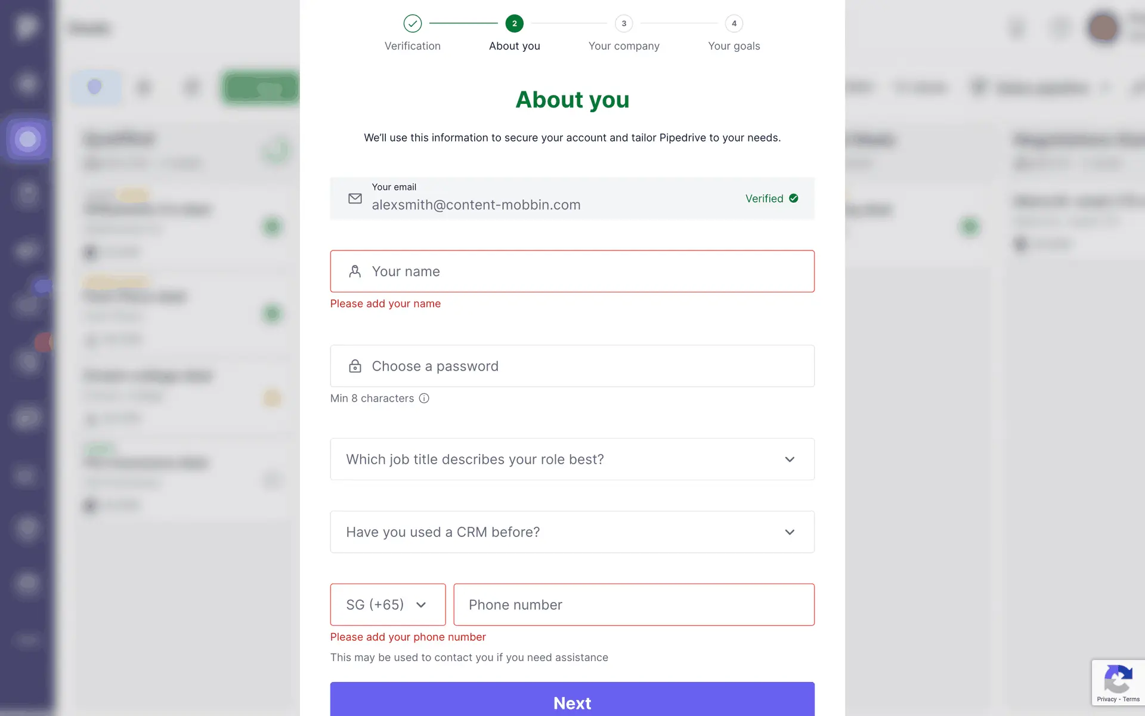Screen dimensions: 1145x716
Task: Click the info icon beside Min 8 characters
Action: point(424,399)
